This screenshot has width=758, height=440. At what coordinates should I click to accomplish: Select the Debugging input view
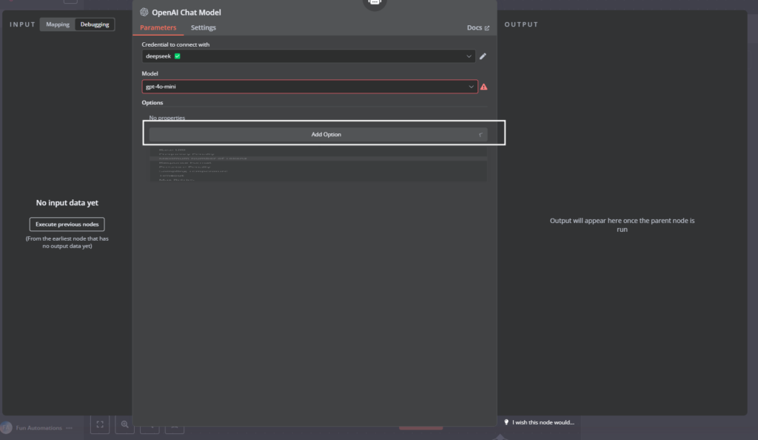pyautogui.click(x=95, y=24)
